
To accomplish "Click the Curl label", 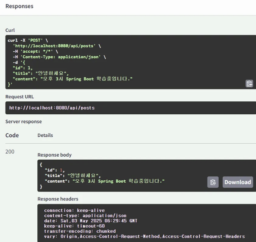I will 10,30.
